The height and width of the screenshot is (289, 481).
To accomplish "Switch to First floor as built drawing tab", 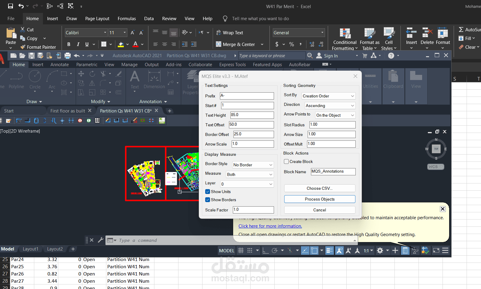I will (68, 111).
